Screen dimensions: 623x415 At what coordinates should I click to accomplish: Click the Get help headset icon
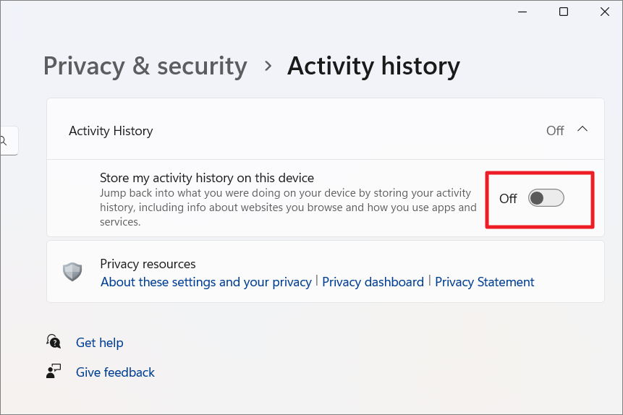pos(54,341)
